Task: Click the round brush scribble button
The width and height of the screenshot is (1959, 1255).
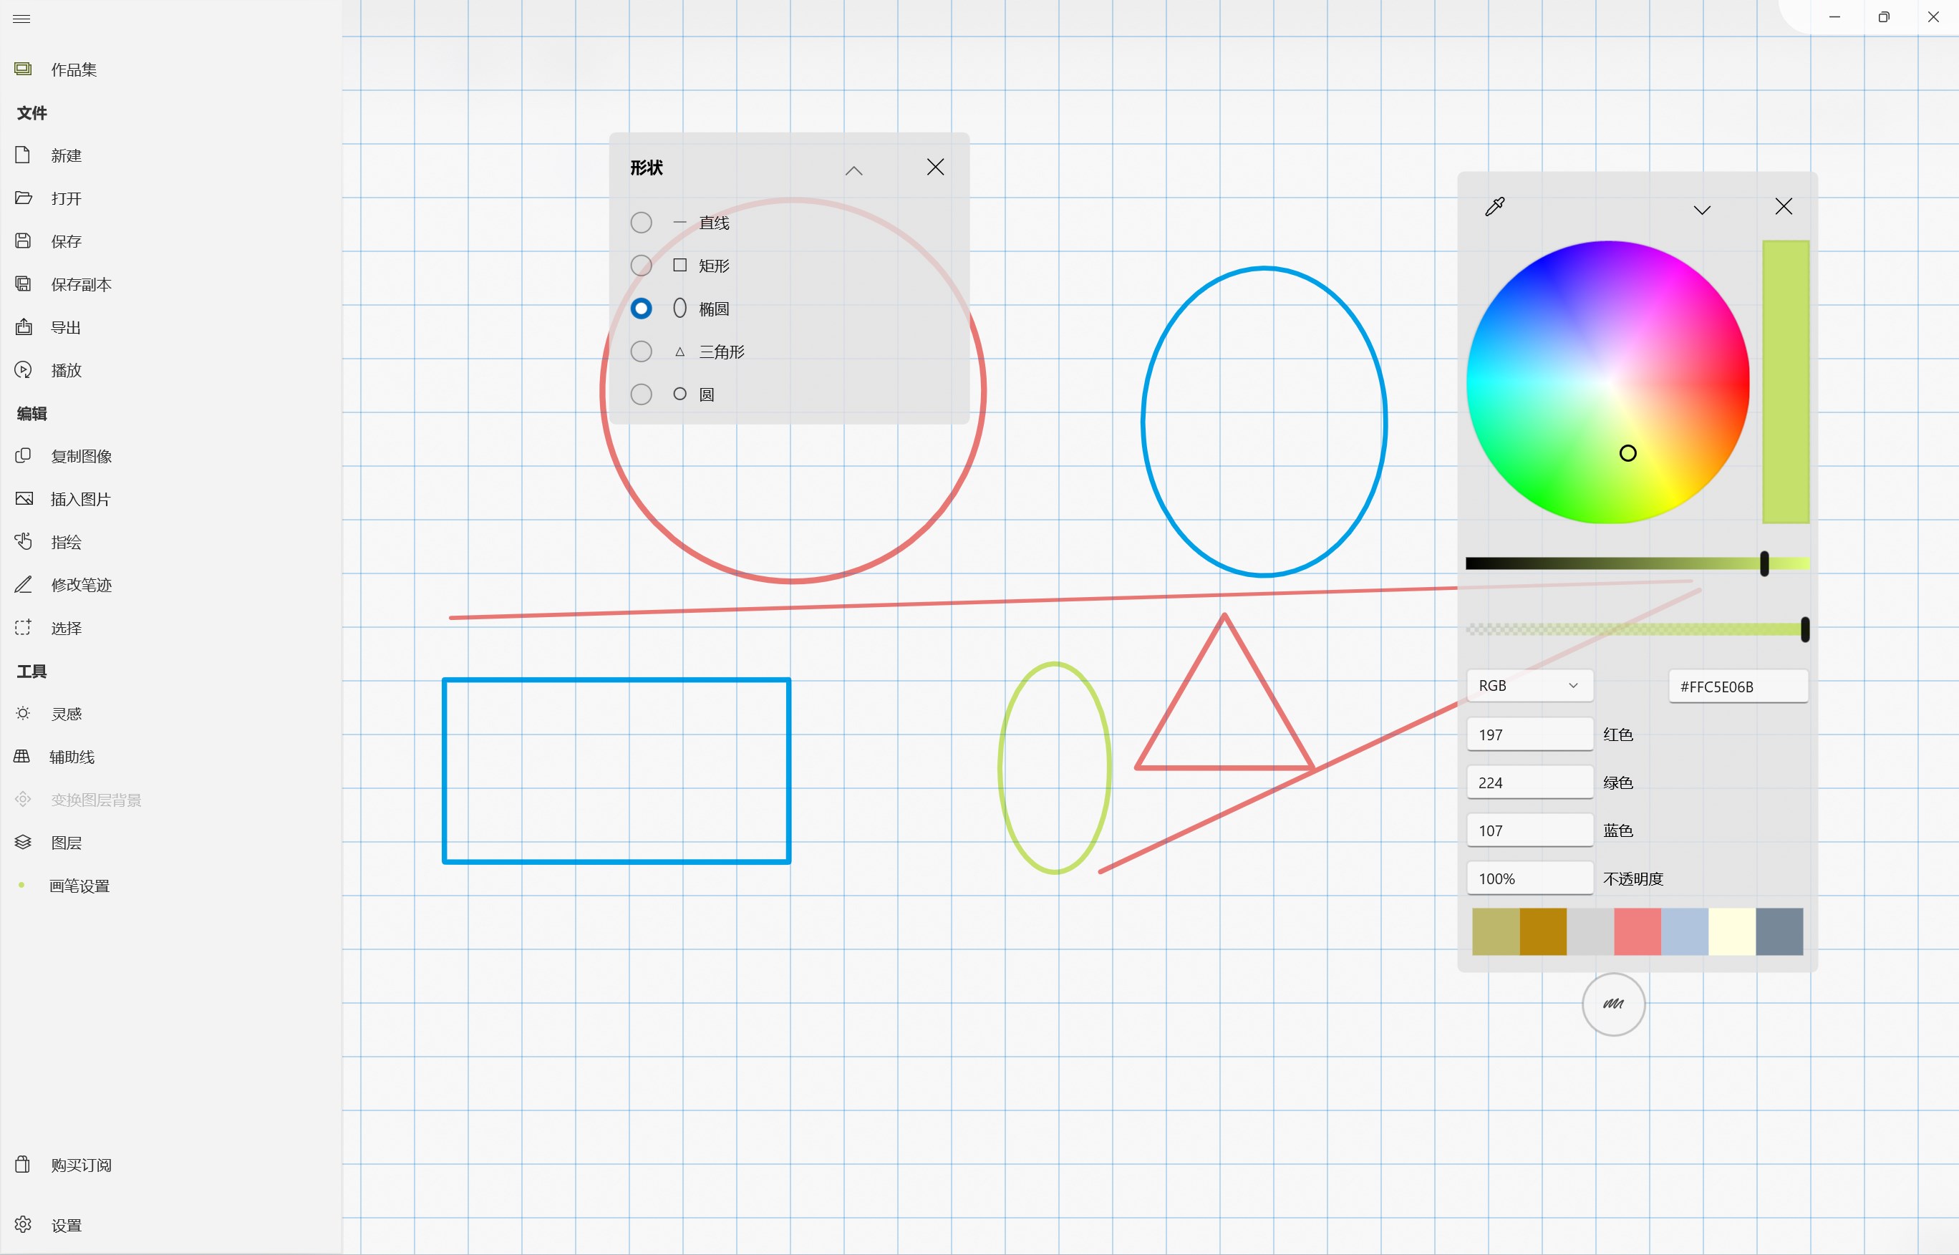Action: (1613, 1005)
